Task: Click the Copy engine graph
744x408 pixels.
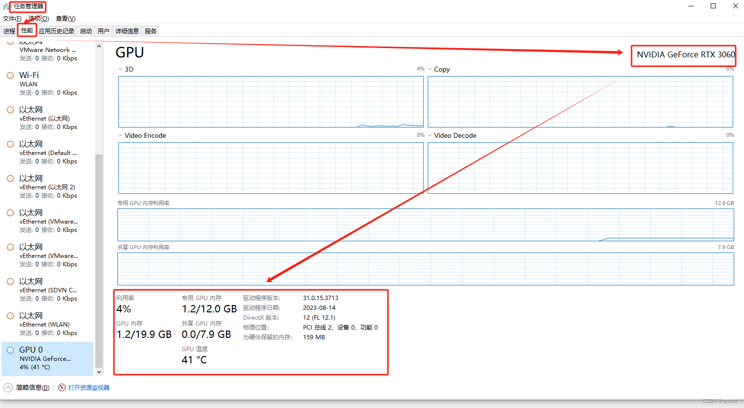Action: coord(580,102)
